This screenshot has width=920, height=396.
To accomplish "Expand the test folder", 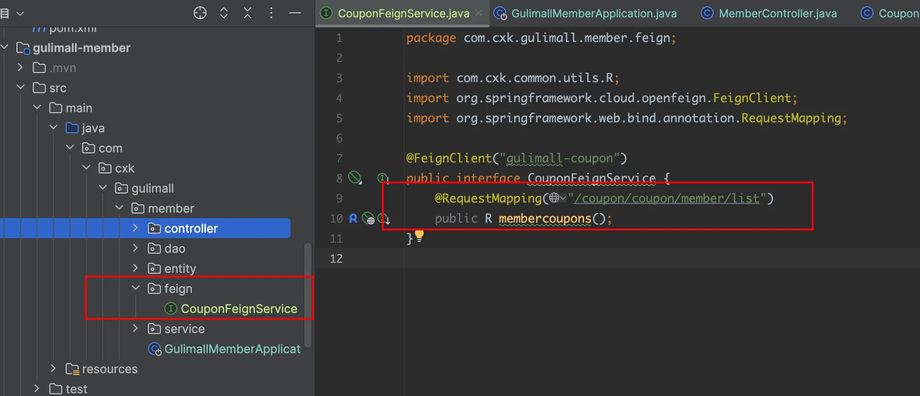I will [37, 388].
